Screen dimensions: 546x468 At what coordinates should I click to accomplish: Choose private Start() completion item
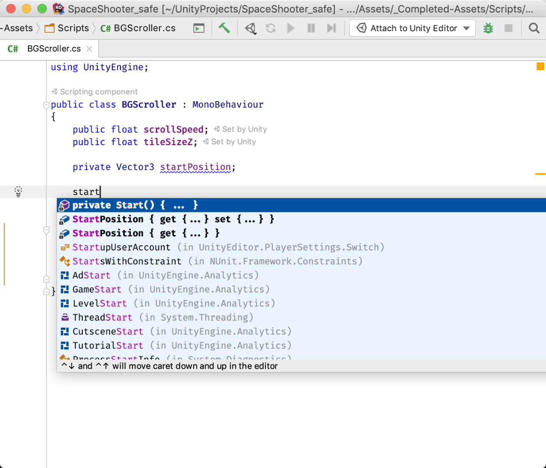click(135, 205)
